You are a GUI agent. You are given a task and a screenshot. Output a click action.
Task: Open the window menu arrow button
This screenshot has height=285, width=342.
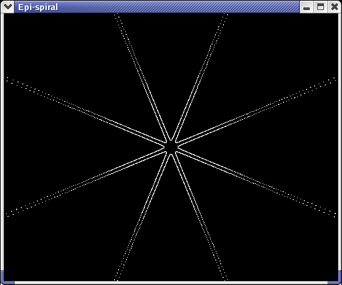8,7
